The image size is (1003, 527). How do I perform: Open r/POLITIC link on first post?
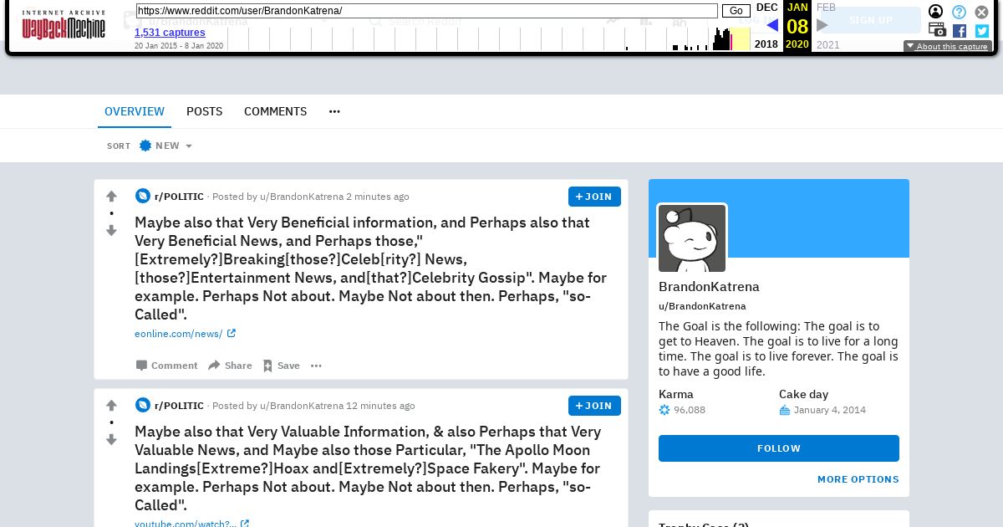pyautogui.click(x=179, y=197)
